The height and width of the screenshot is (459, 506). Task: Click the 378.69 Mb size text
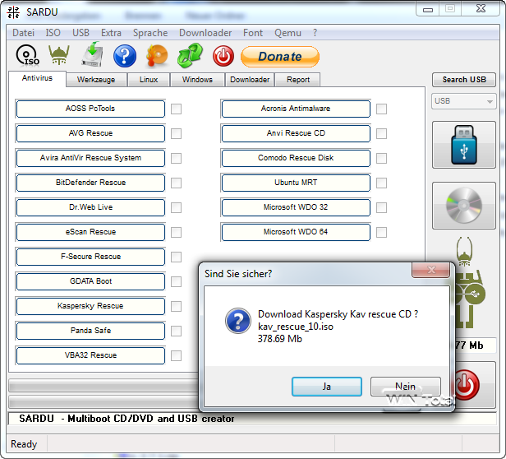tap(280, 339)
